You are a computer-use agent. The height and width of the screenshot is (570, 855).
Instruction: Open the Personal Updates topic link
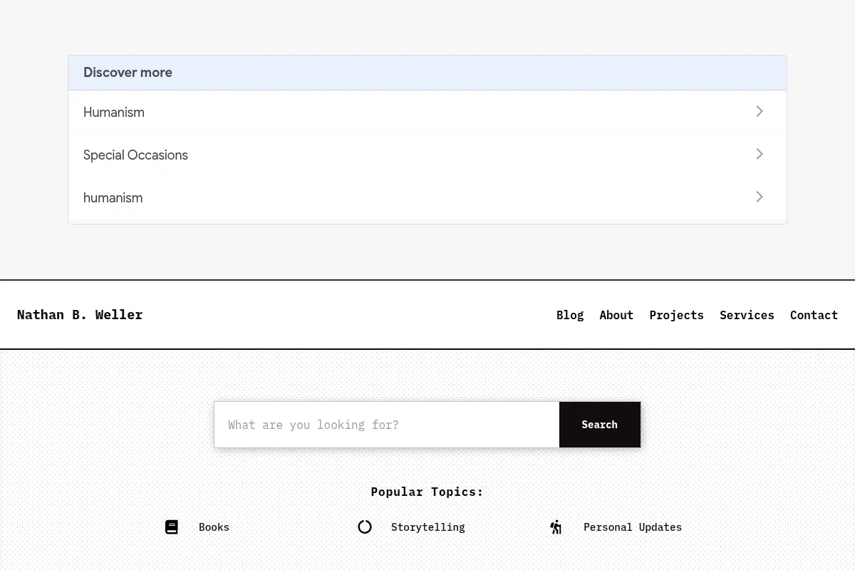(633, 527)
